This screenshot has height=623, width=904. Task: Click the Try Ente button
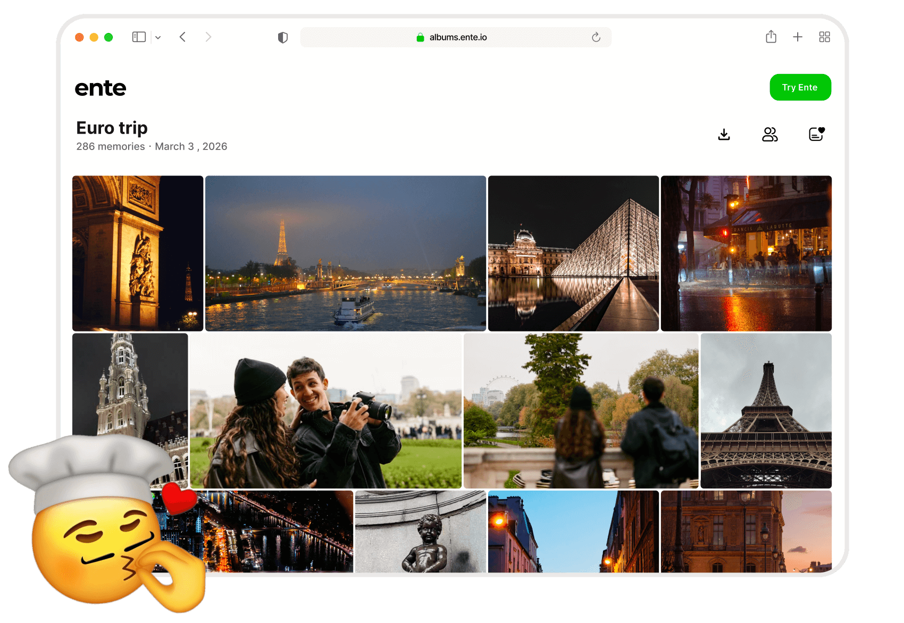tap(800, 87)
